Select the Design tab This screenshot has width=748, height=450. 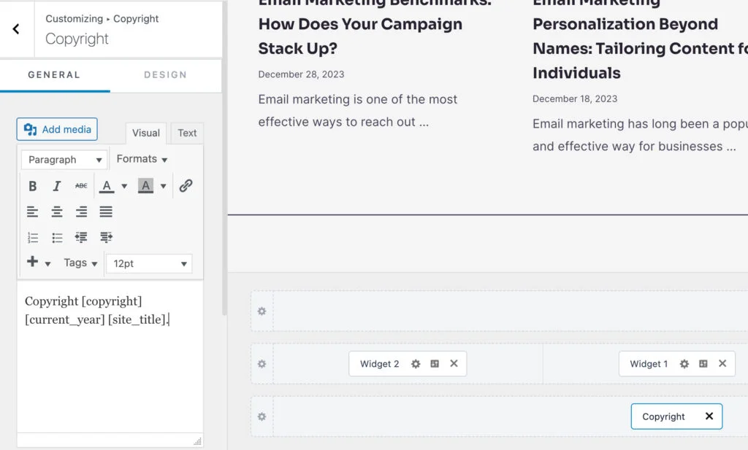166,75
